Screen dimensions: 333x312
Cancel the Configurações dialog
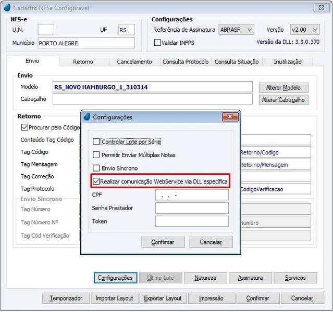211,242
